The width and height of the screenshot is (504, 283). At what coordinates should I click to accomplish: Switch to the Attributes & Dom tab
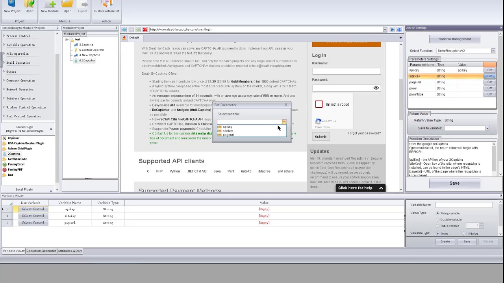click(70, 251)
